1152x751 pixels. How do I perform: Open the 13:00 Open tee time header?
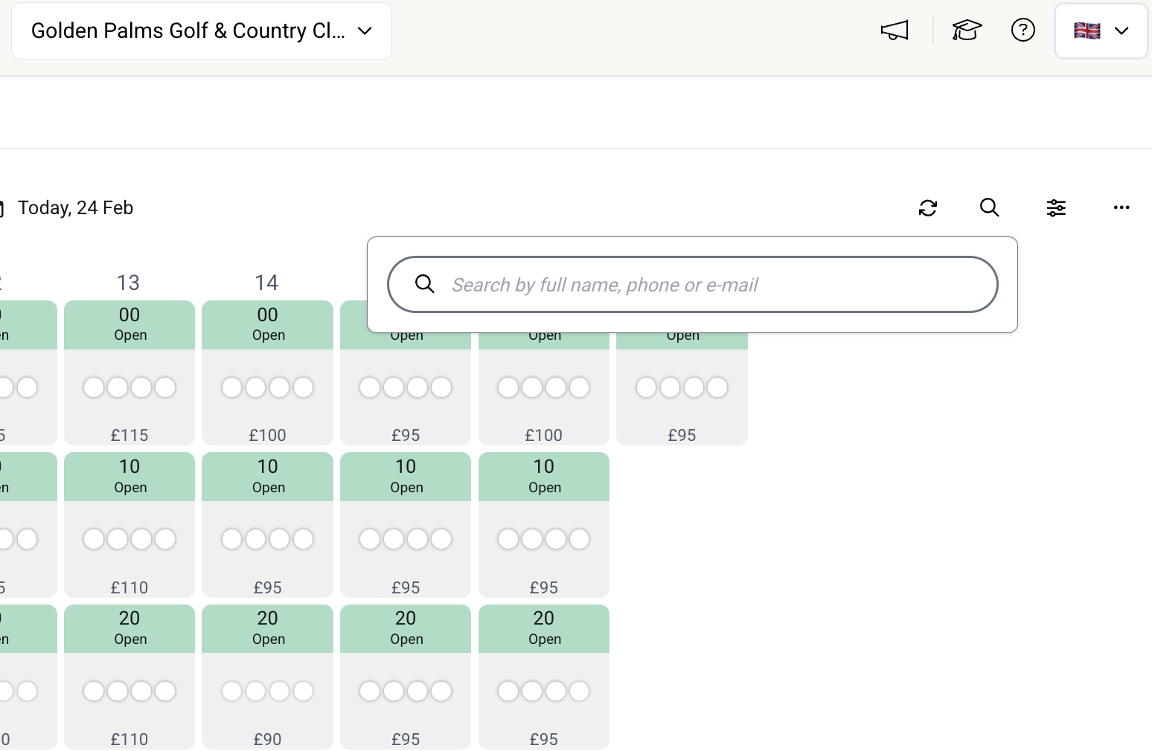[129, 324]
